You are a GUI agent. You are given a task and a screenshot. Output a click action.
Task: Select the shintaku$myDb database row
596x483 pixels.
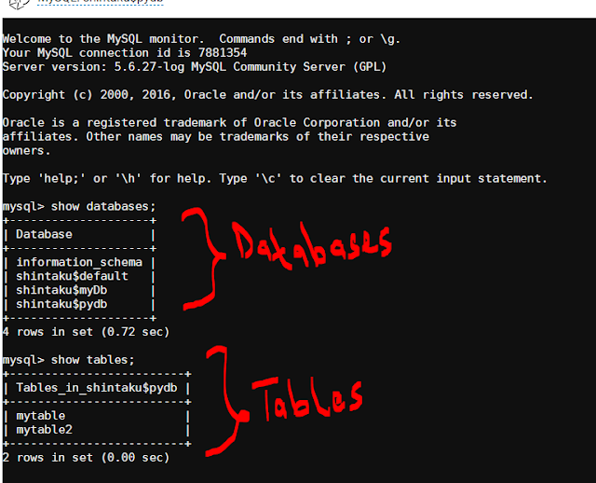pyautogui.click(x=79, y=290)
